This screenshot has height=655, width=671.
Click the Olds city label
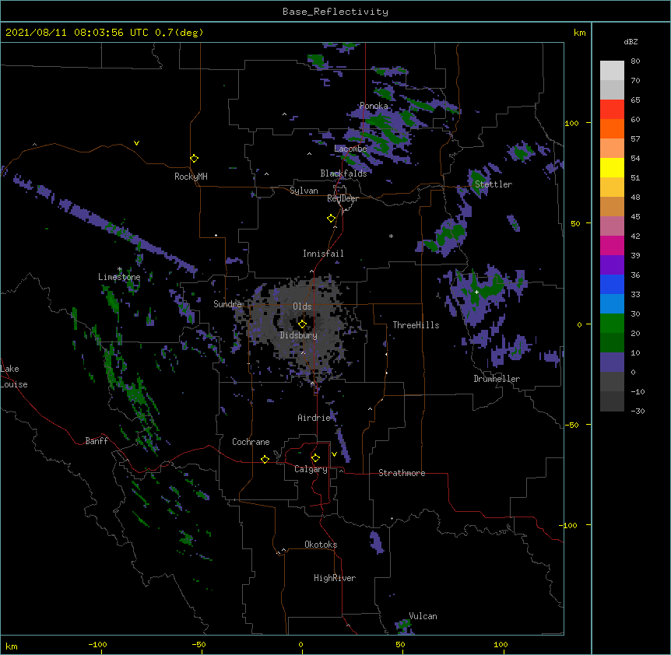click(302, 306)
